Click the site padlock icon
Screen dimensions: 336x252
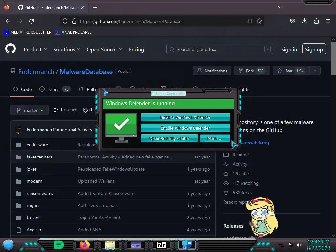pyautogui.click(x=74, y=21)
